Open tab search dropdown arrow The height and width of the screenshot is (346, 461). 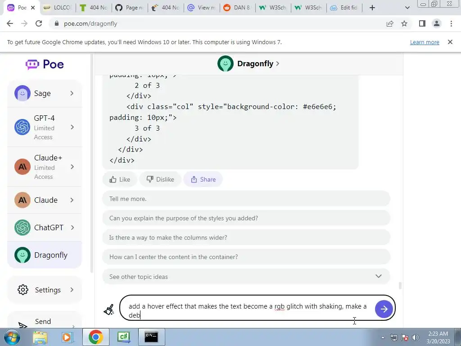(407, 8)
